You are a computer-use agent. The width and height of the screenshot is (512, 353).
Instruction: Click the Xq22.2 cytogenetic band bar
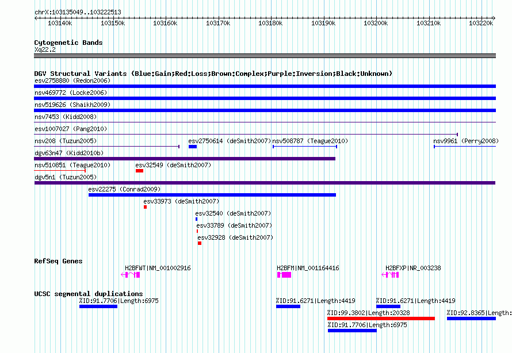coord(265,56)
